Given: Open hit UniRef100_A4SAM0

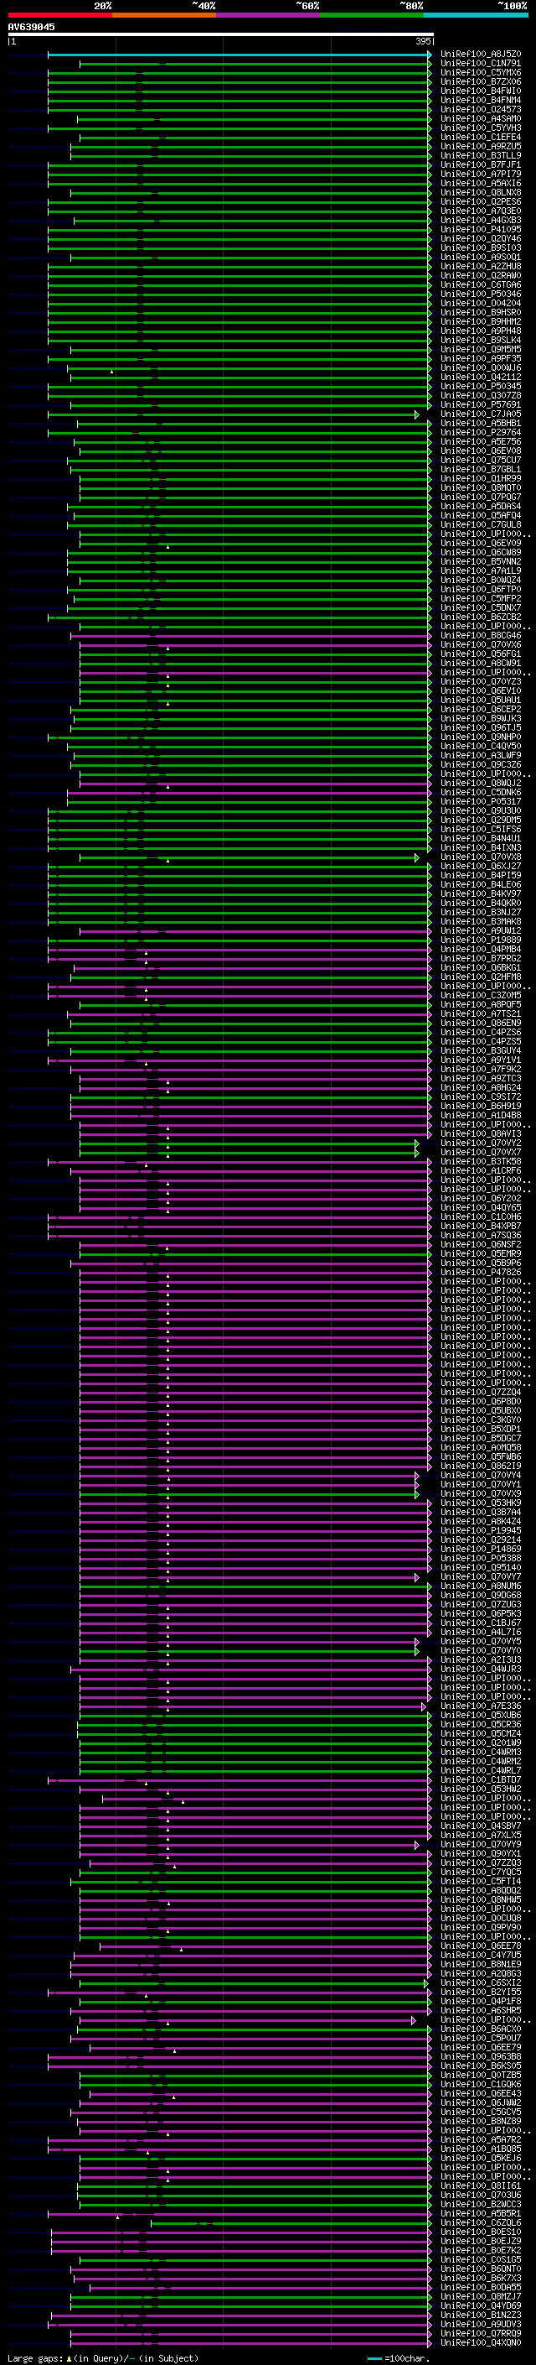Looking at the screenshot, I should [481, 118].
